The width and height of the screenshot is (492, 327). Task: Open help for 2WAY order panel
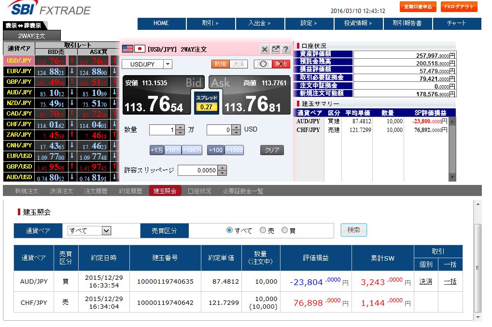click(x=285, y=50)
